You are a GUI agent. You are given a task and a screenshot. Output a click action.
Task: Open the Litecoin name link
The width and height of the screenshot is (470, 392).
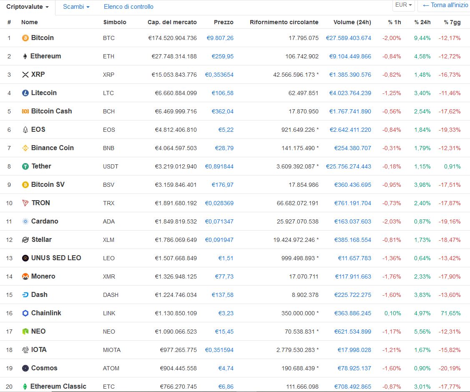pos(44,93)
